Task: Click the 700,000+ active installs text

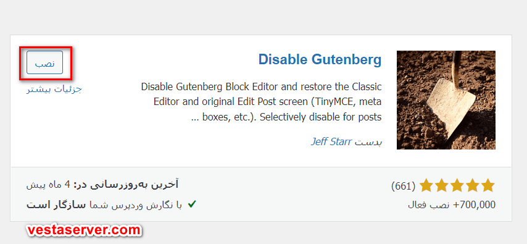Action: coord(452,204)
